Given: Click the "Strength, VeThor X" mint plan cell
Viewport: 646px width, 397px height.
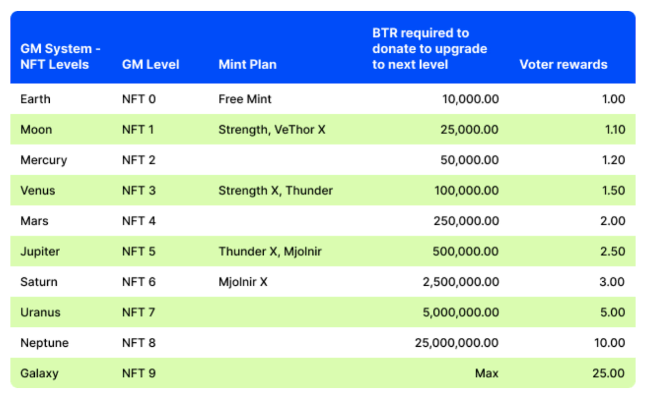Looking at the screenshot, I should pyautogui.click(x=272, y=130).
